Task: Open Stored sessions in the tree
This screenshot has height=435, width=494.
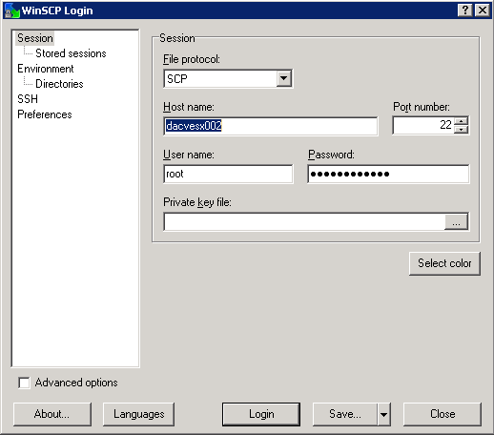Action: (71, 53)
